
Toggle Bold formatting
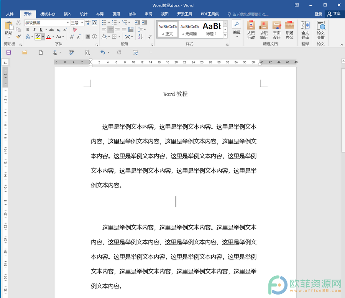(x=28, y=29)
